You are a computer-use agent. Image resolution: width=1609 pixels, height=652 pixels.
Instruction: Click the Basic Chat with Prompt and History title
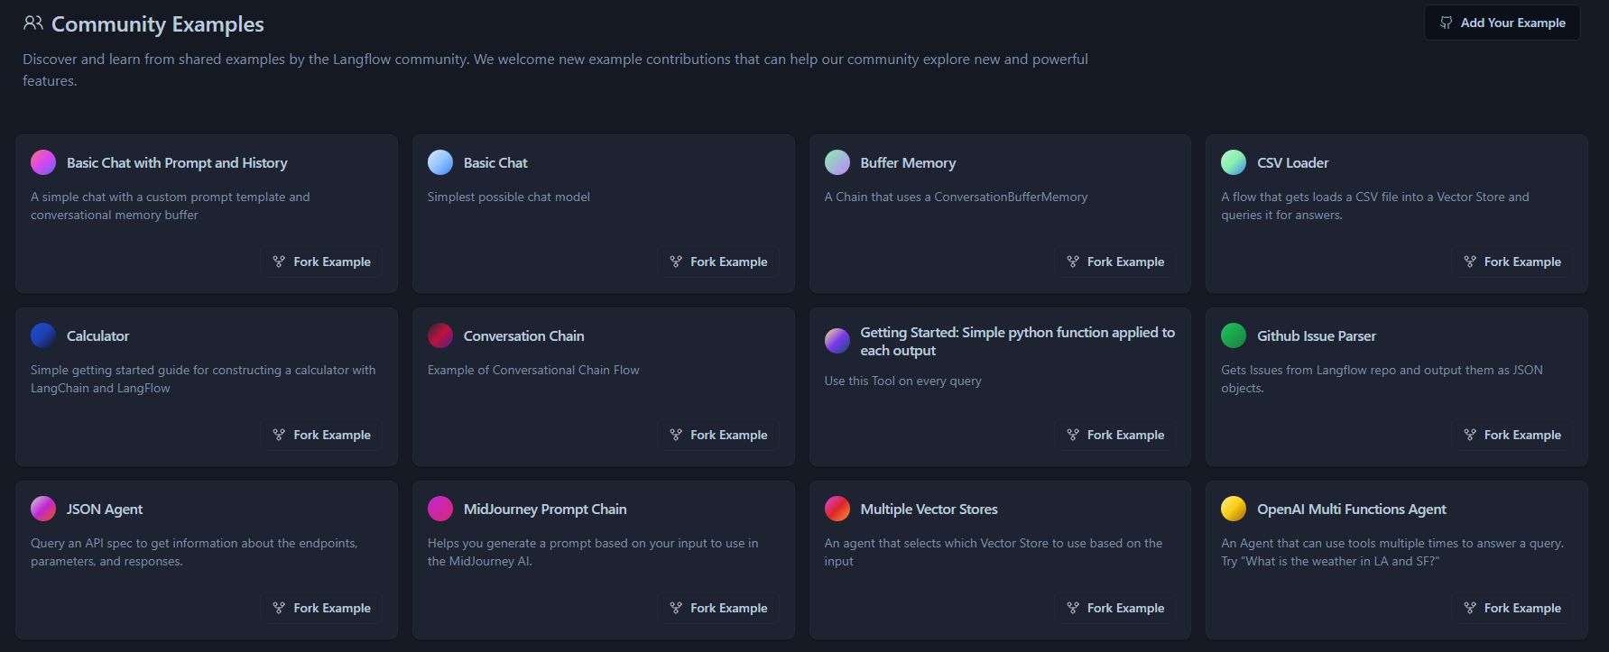click(177, 163)
